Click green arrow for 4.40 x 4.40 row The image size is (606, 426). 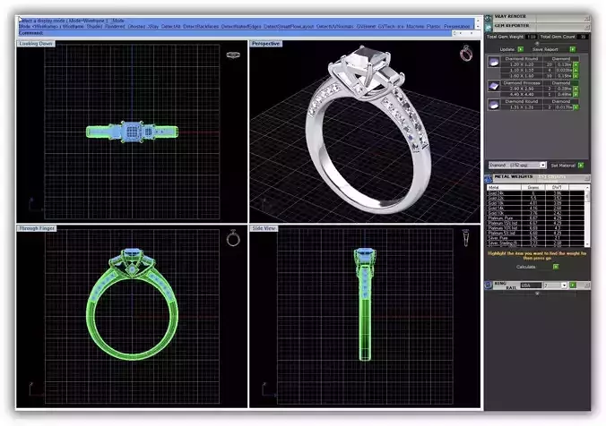click(576, 95)
